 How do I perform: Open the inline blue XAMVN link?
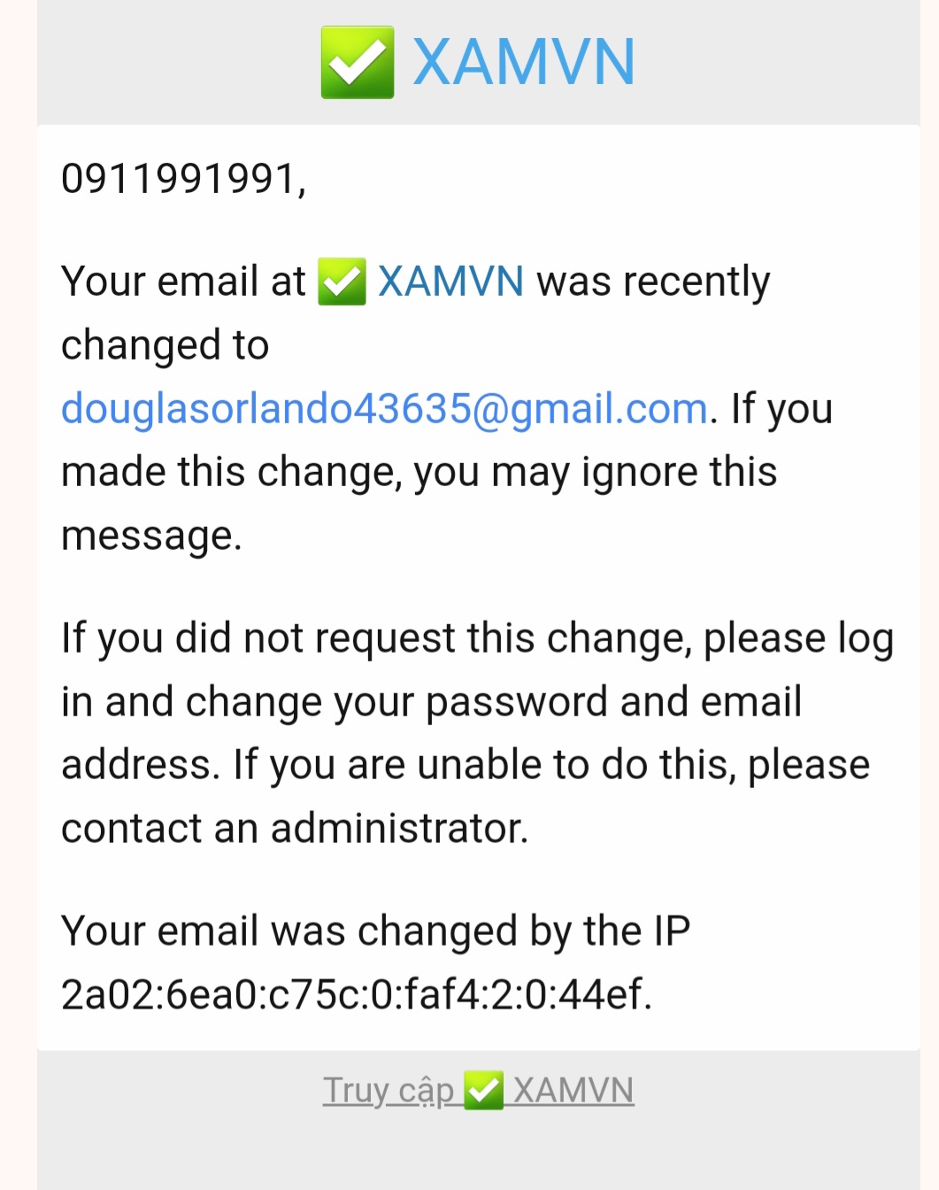click(450, 282)
